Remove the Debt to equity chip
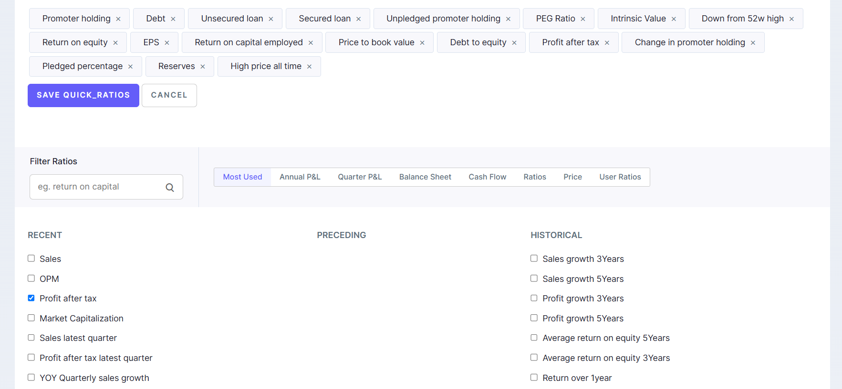 (x=514, y=43)
